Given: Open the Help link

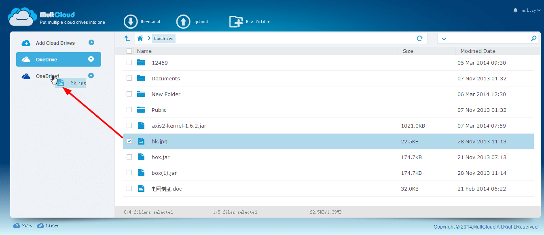Looking at the screenshot, I should point(27,226).
